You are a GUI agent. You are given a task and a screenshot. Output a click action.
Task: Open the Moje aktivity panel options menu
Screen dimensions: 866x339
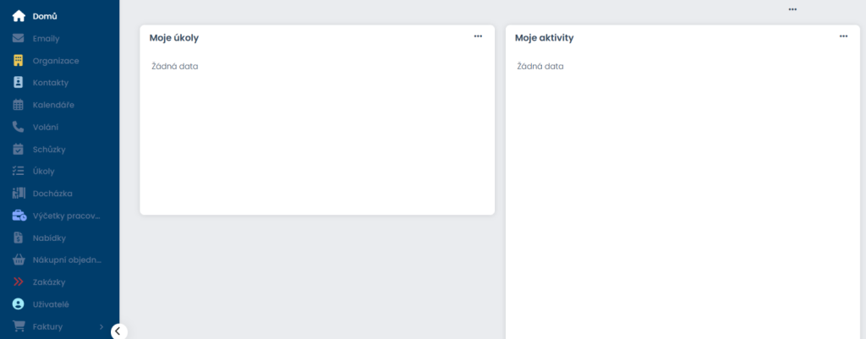843,36
